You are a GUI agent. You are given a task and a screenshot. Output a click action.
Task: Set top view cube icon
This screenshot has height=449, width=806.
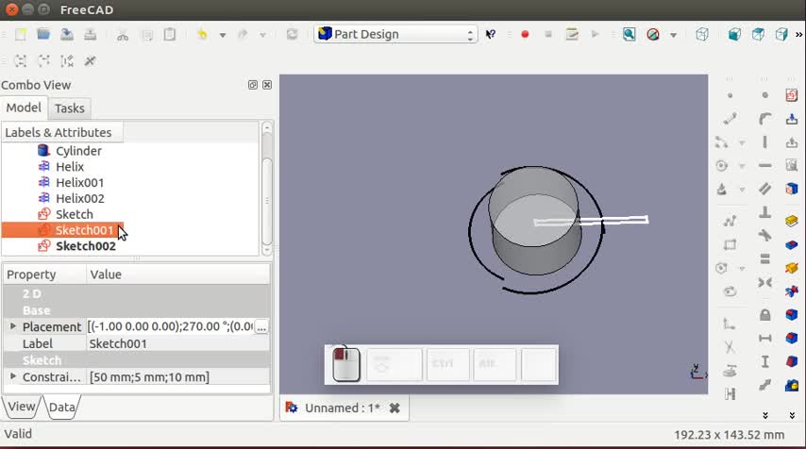coord(758,34)
